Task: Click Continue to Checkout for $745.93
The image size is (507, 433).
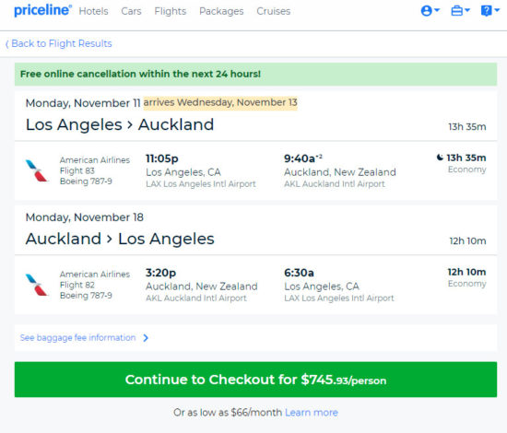Action: [x=255, y=380]
